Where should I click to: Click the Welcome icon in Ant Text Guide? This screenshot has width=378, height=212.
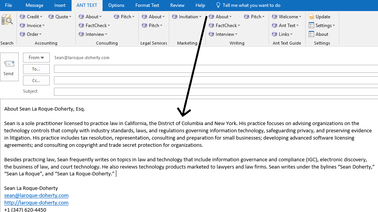pos(275,16)
